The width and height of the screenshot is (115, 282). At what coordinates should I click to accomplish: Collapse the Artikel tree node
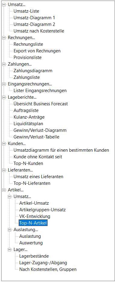(4, 190)
